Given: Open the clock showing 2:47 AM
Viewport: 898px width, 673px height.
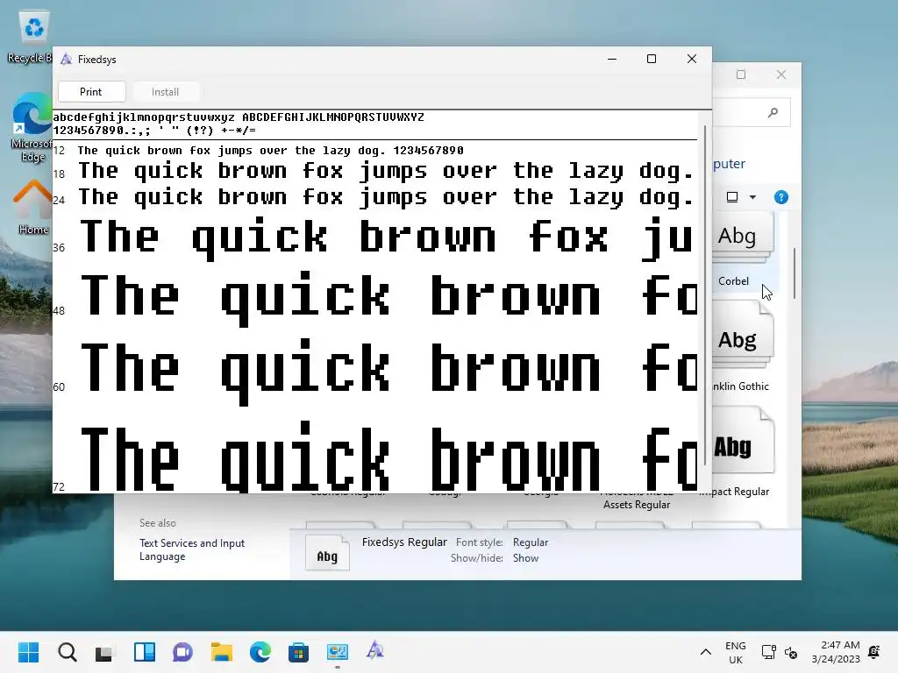Looking at the screenshot, I should (x=836, y=652).
